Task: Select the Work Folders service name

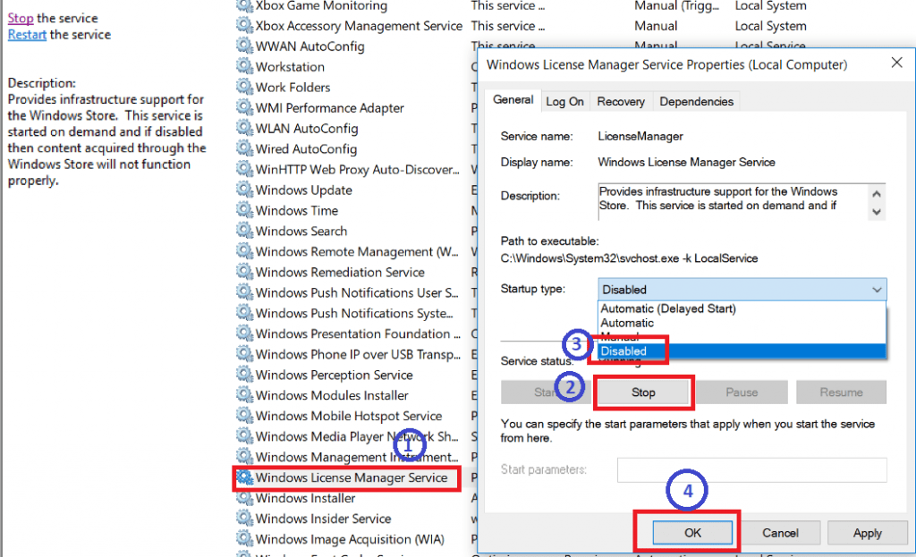Action: coord(293,87)
